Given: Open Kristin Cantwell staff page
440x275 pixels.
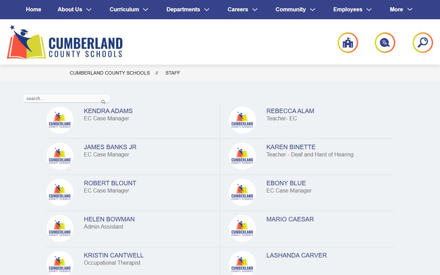Looking at the screenshot, I should 114,255.
